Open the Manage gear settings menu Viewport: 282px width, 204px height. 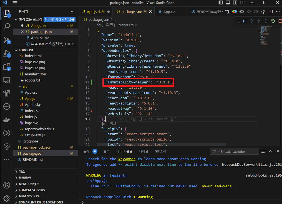pos(7,198)
